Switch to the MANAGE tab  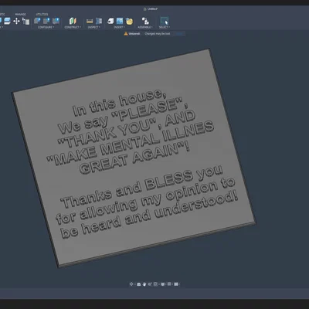pyautogui.click(x=20, y=15)
